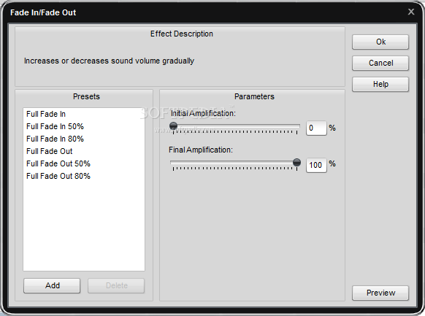Open the Help button
The width and height of the screenshot is (425, 316).
coord(380,84)
